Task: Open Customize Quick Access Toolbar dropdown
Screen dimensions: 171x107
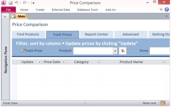Action: point(34,3)
